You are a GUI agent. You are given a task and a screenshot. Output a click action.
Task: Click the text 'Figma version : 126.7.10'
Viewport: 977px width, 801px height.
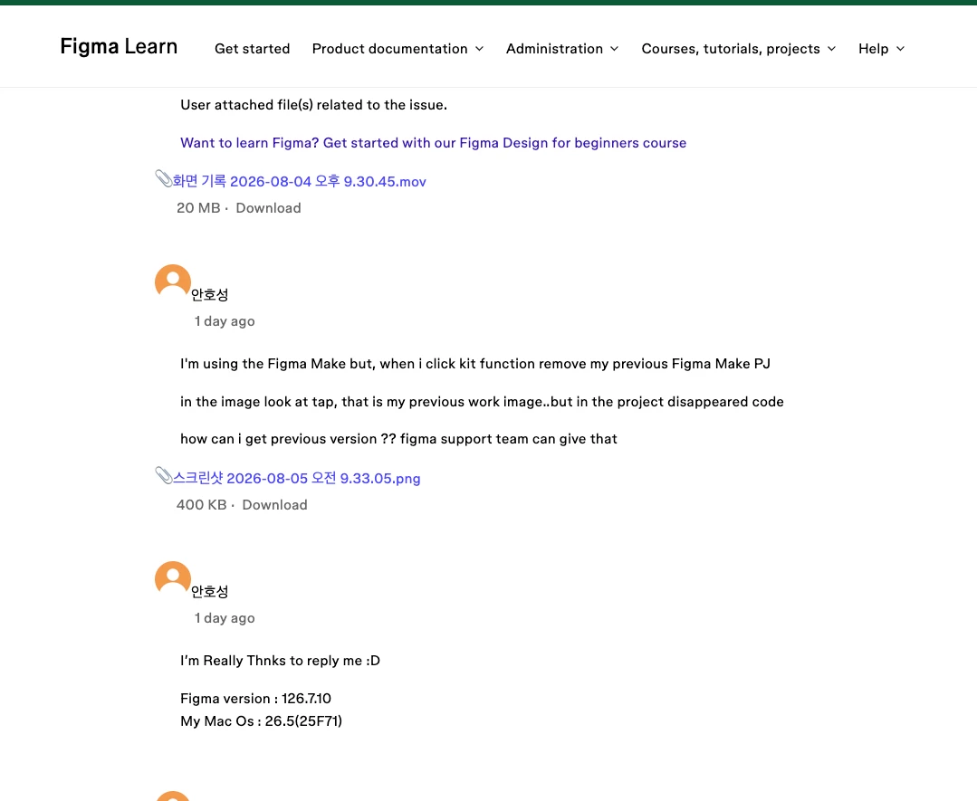255,699
